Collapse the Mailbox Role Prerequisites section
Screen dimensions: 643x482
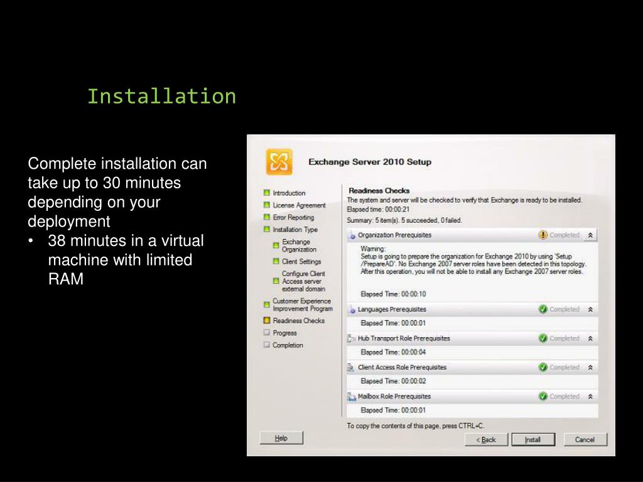(590, 397)
